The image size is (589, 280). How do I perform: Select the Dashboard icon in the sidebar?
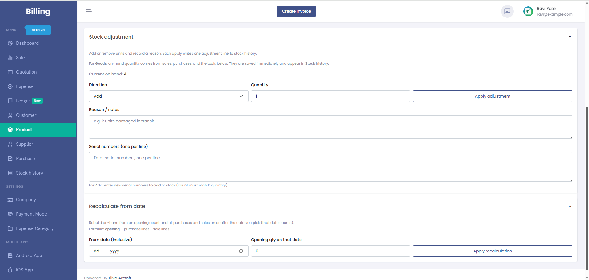(10, 43)
